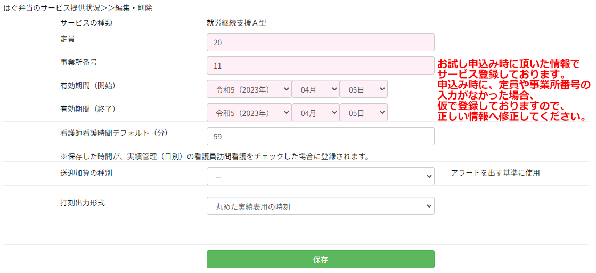Click the red お試し申込み notice text
The height and width of the screenshot is (273, 596).
[513, 89]
